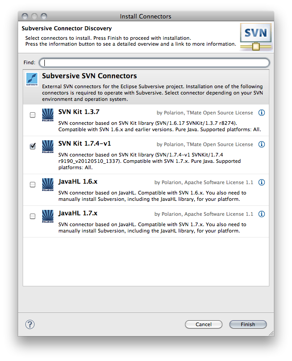Enable the SVN Kit 1.3.7 checkbox
Screen dimensions: 292x361
pyautogui.click(x=33, y=115)
